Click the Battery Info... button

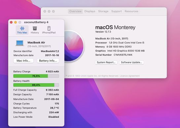point(48,61)
